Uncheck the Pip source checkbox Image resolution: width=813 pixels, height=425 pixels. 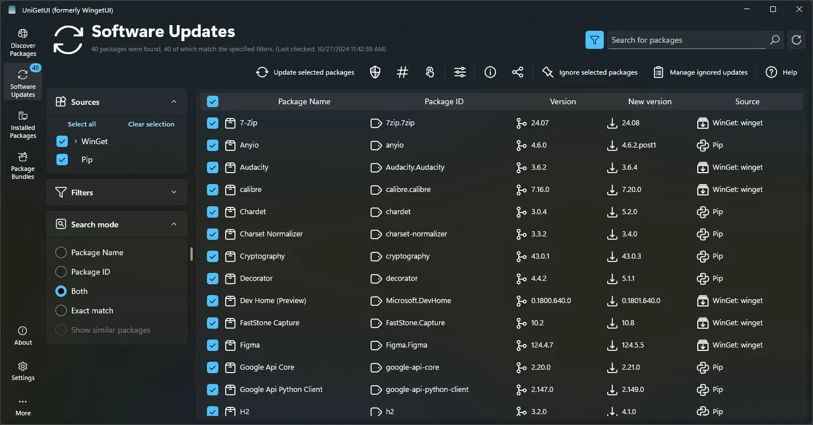(62, 160)
